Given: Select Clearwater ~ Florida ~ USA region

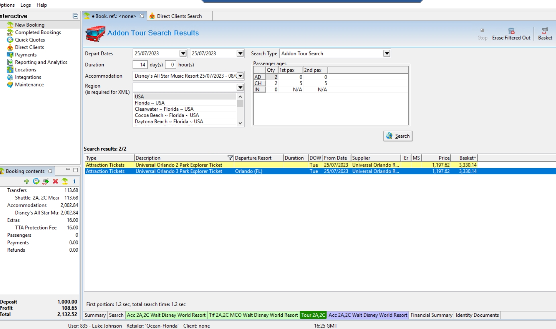Looking at the screenshot, I should 185,109.
